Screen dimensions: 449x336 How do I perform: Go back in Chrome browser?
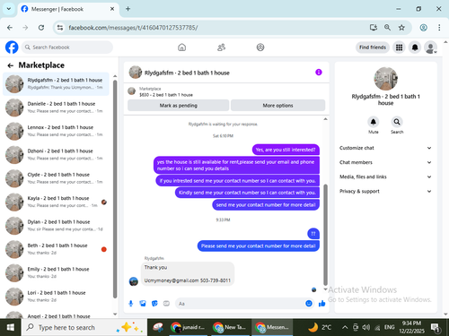click(10, 28)
